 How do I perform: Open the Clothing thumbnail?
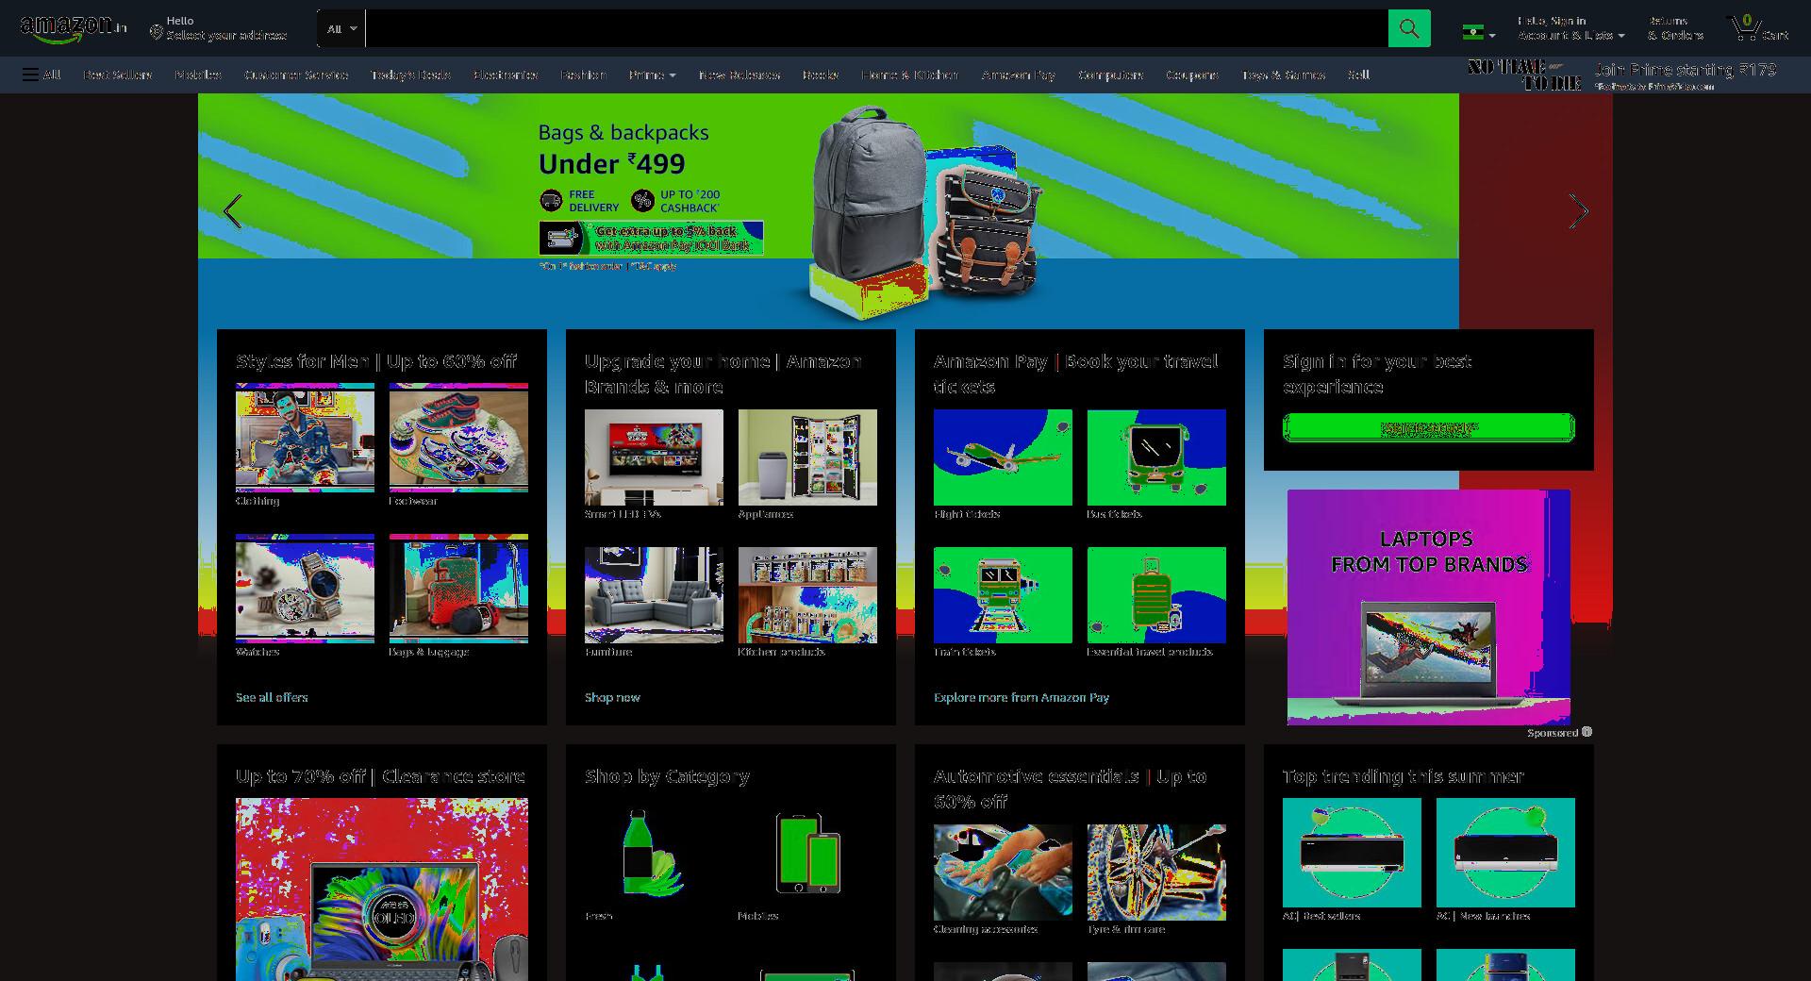click(305, 438)
